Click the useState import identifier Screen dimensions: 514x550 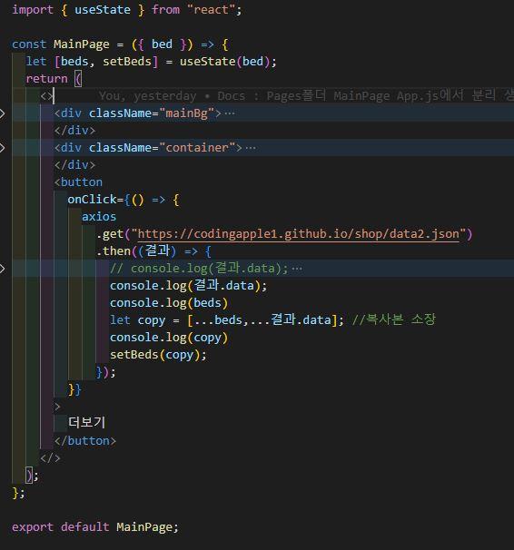(102, 10)
